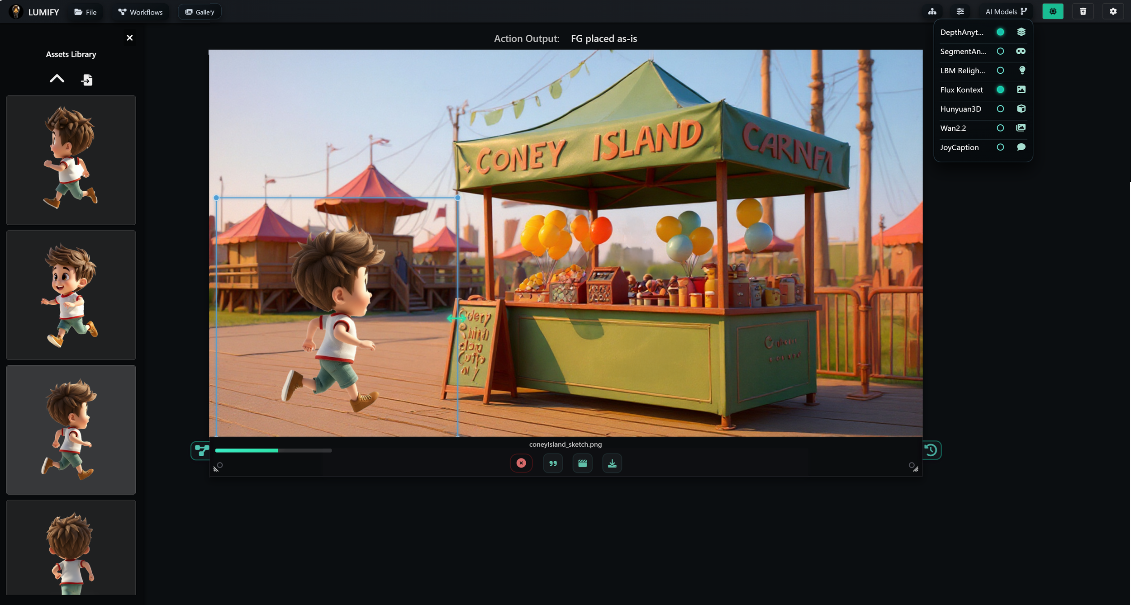1131x605 pixels.
Task: Click the hierarchy tree icon in top bar
Action: pyautogui.click(x=932, y=12)
